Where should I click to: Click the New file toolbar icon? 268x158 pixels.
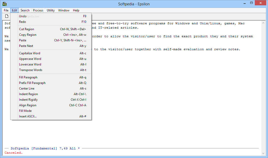tap(7, 16)
